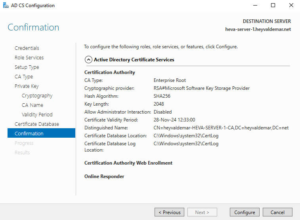Click the DESTINATION SERVER label
The width and height of the screenshot is (300, 220).
(267, 21)
